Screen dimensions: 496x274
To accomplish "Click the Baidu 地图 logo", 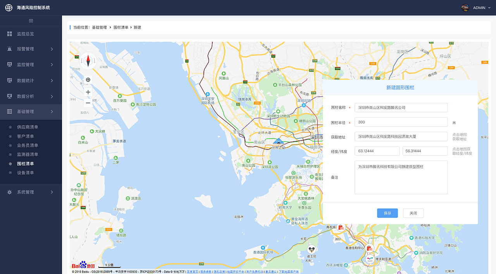I will click(83, 264).
